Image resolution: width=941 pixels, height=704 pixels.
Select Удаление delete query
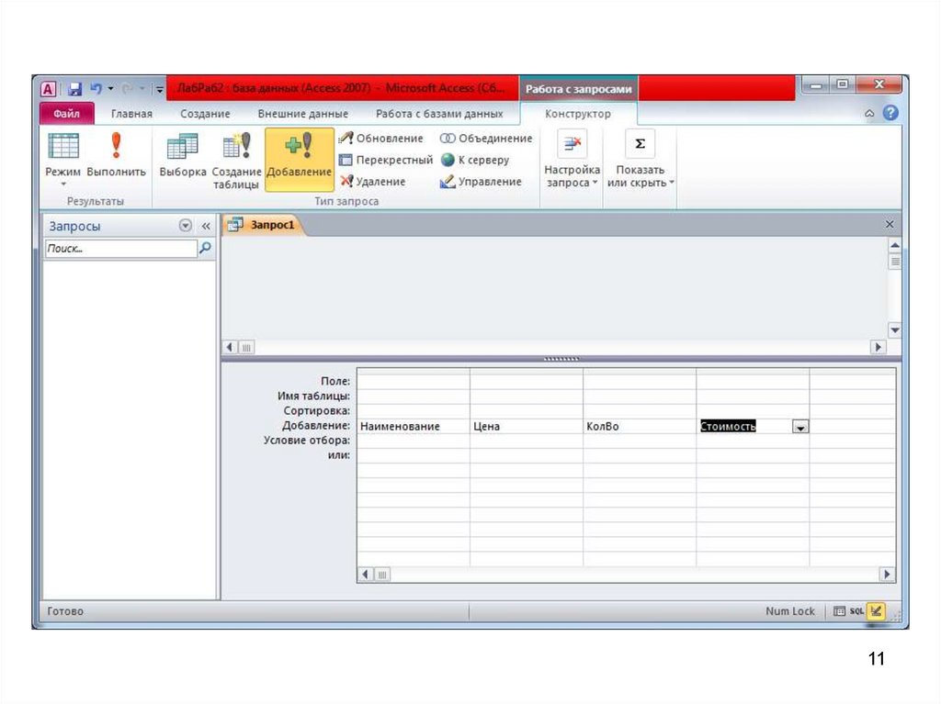coord(373,182)
